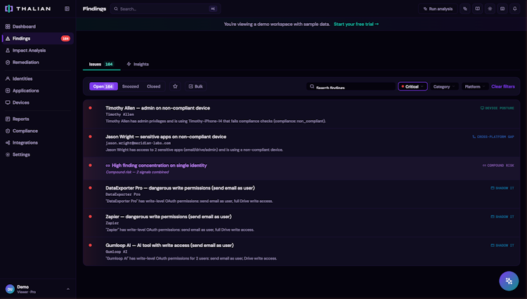Click the Thalian logo
The width and height of the screenshot is (527, 299).
28,8
